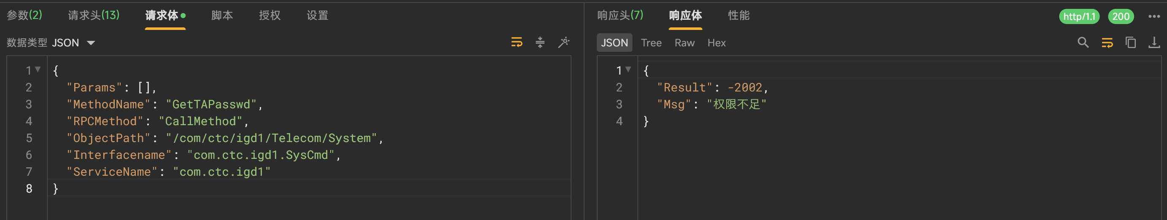This screenshot has width=1167, height=220.
Task: Open the 数据类型 JSON dropdown
Action: click(74, 43)
